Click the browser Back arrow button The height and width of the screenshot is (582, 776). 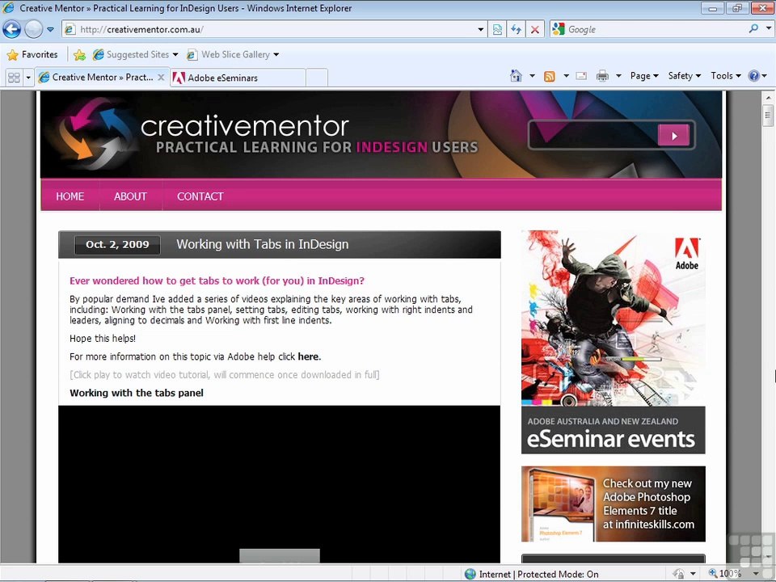11,29
